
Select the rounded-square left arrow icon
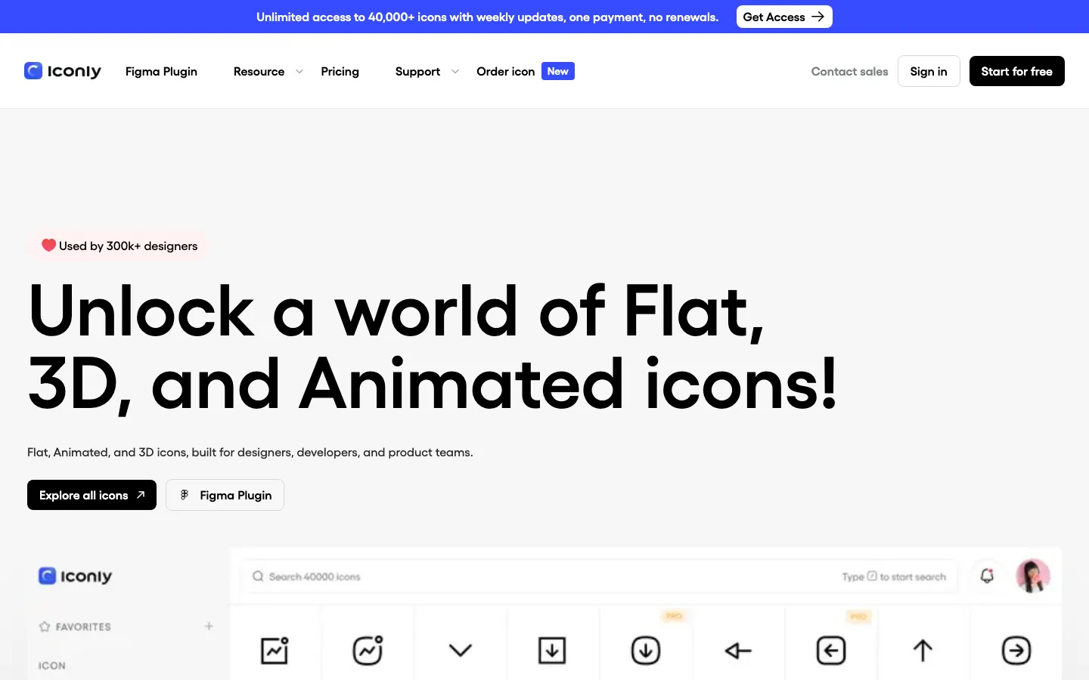click(830, 650)
